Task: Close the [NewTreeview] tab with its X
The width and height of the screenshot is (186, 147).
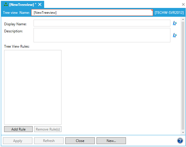Action: point(40,4)
